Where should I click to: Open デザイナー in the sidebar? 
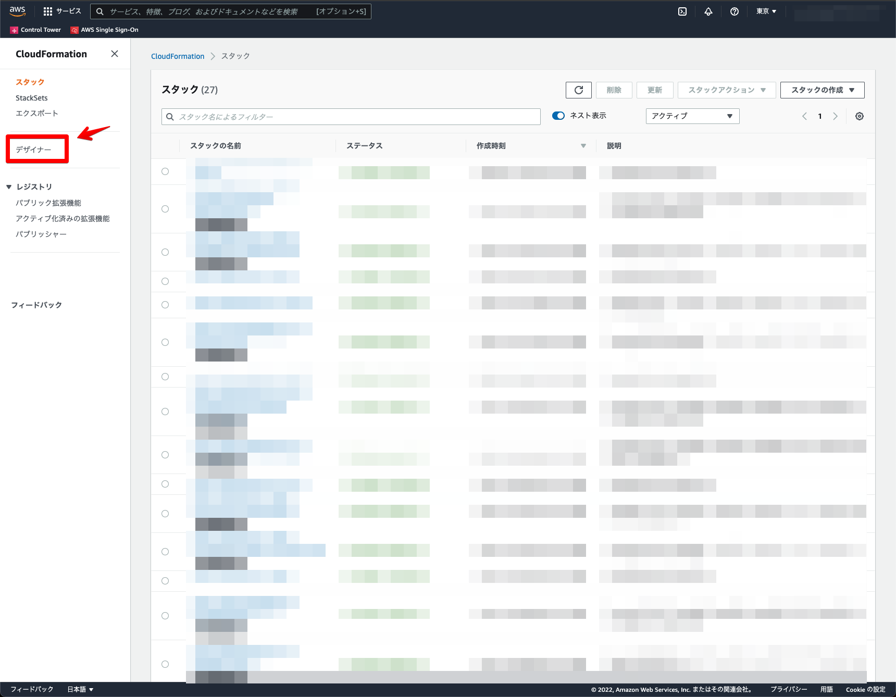pos(33,150)
